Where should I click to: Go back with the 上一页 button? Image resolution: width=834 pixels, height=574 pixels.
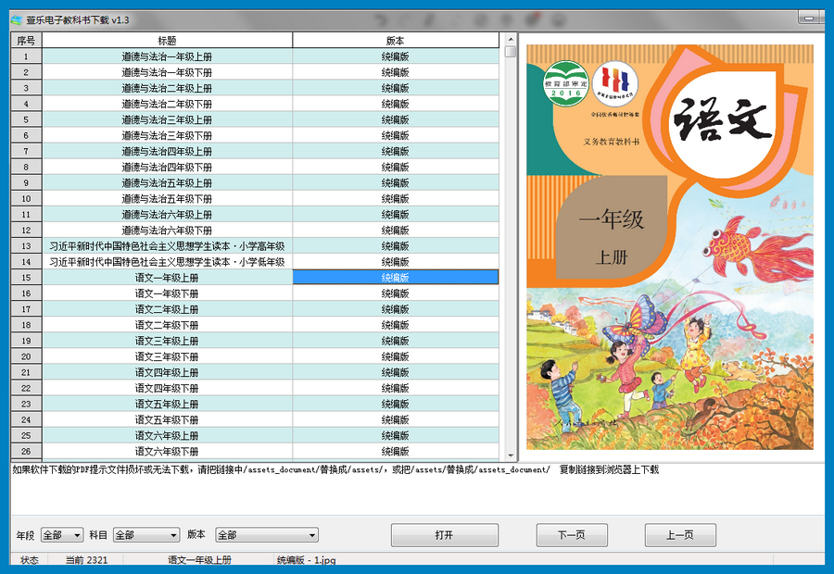(680, 535)
